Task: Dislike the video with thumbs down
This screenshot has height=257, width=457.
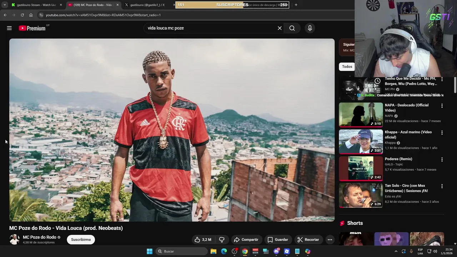Action: pos(222,240)
